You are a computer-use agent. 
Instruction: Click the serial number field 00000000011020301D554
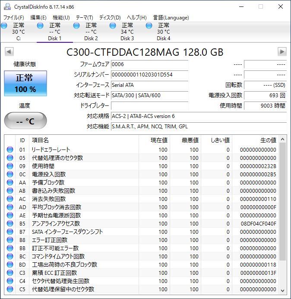click(149, 75)
